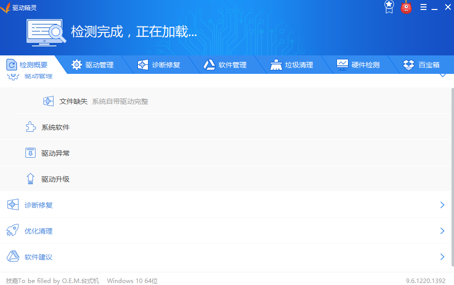Viewport: 454px width, 285px height.
Task: Switch to the 驱动管理 tab
Action: tap(92, 65)
